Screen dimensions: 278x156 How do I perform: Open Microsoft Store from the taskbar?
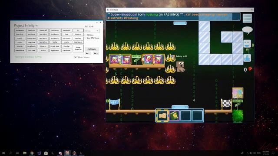[46, 153]
